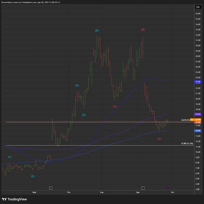Click the 20,00 price scale label
204x204 pixels.
[198, 99]
